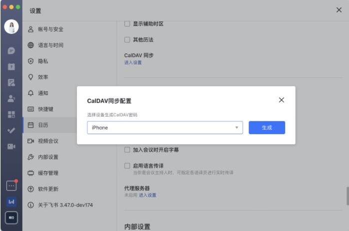The height and width of the screenshot is (231, 349).
Task: Click the 生成 button
Action: pos(267,128)
